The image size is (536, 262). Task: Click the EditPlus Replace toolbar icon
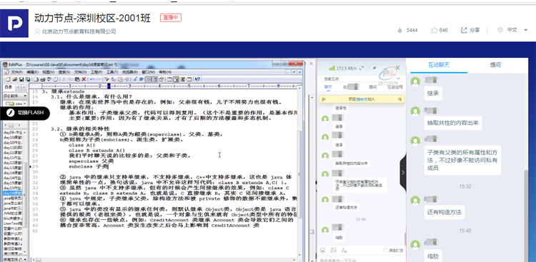pyautogui.click(x=114, y=79)
